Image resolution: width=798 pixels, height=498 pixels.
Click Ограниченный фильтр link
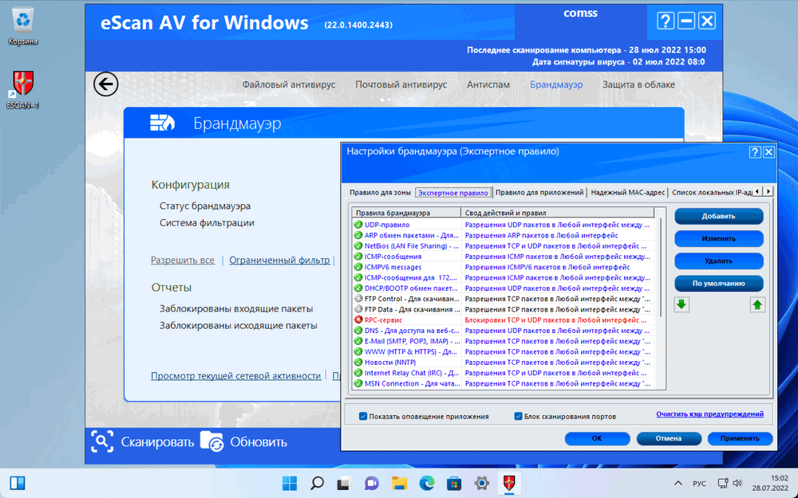(x=279, y=260)
